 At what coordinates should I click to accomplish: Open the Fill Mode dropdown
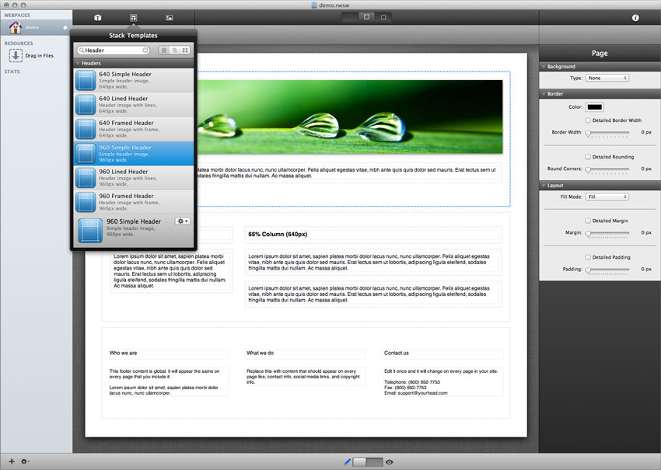[607, 197]
